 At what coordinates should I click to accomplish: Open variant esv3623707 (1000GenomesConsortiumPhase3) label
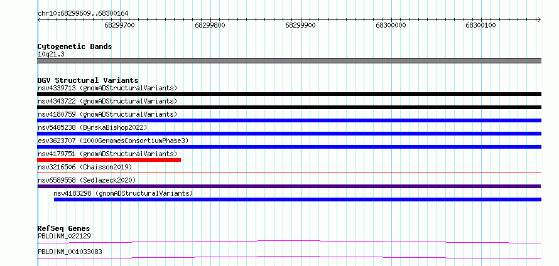(113, 141)
